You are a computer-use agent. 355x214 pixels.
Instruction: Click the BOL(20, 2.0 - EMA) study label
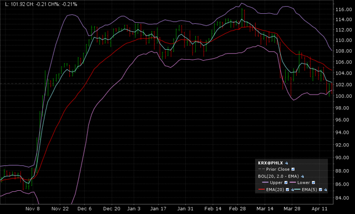278,176
